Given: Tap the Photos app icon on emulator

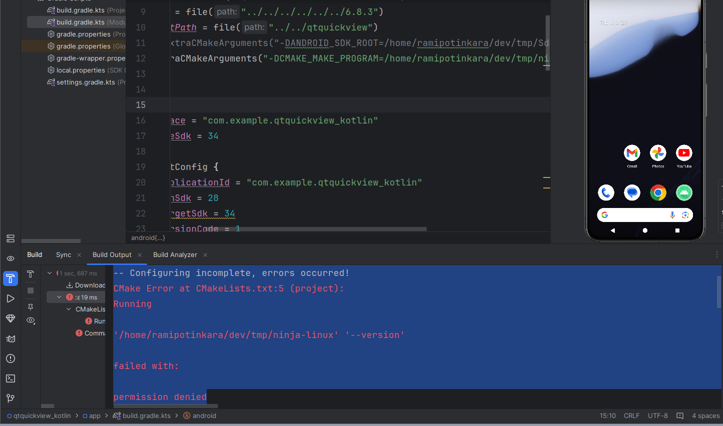Looking at the screenshot, I should [x=658, y=153].
